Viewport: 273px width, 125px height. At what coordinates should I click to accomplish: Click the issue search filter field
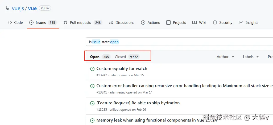click(x=178, y=42)
